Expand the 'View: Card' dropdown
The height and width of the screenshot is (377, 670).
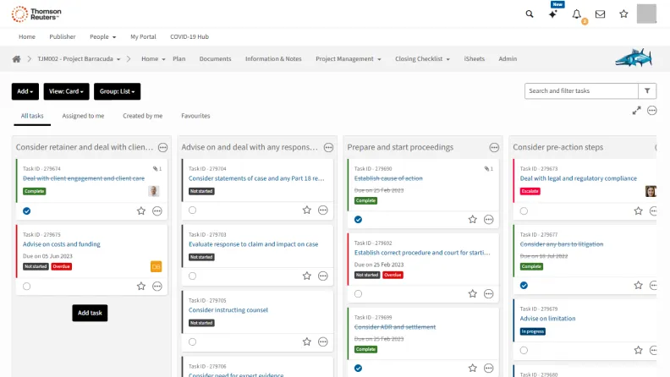click(66, 91)
